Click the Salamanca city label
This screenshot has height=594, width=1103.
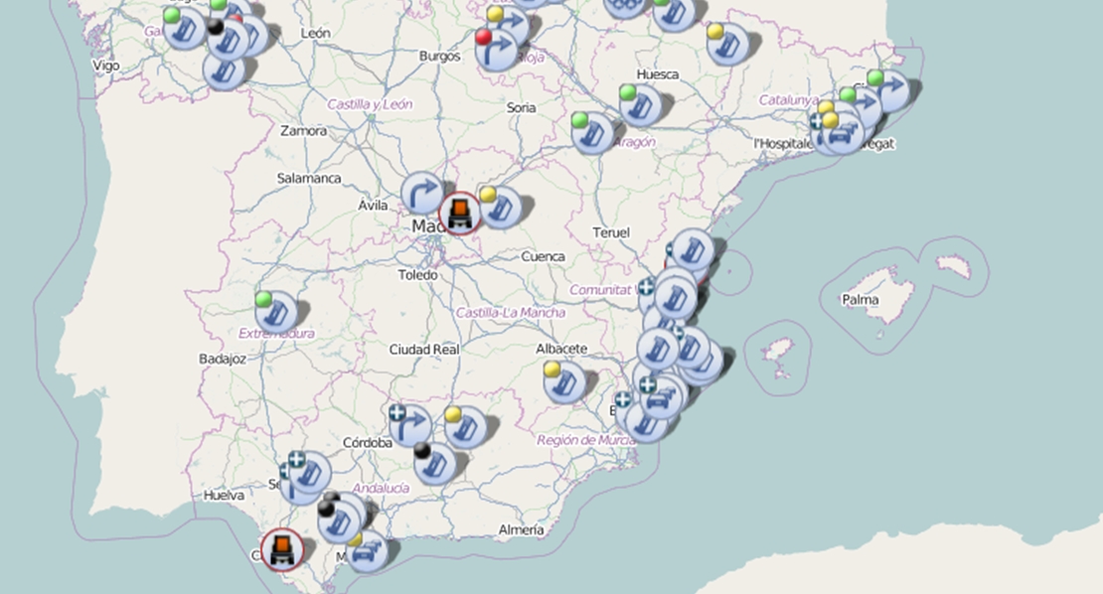(x=309, y=178)
